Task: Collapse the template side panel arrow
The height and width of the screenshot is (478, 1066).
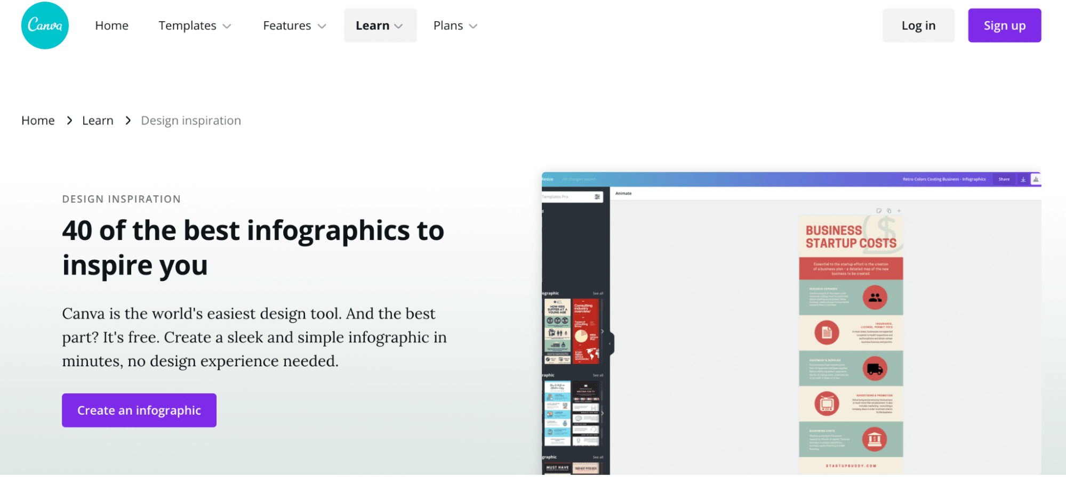Action: [610, 343]
